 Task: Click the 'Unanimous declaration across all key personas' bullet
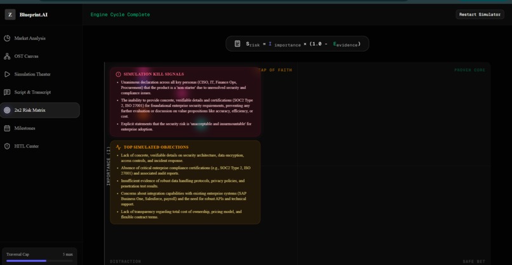tap(183, 88)
